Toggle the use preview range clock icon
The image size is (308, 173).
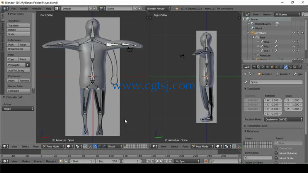tap(61, 161)
